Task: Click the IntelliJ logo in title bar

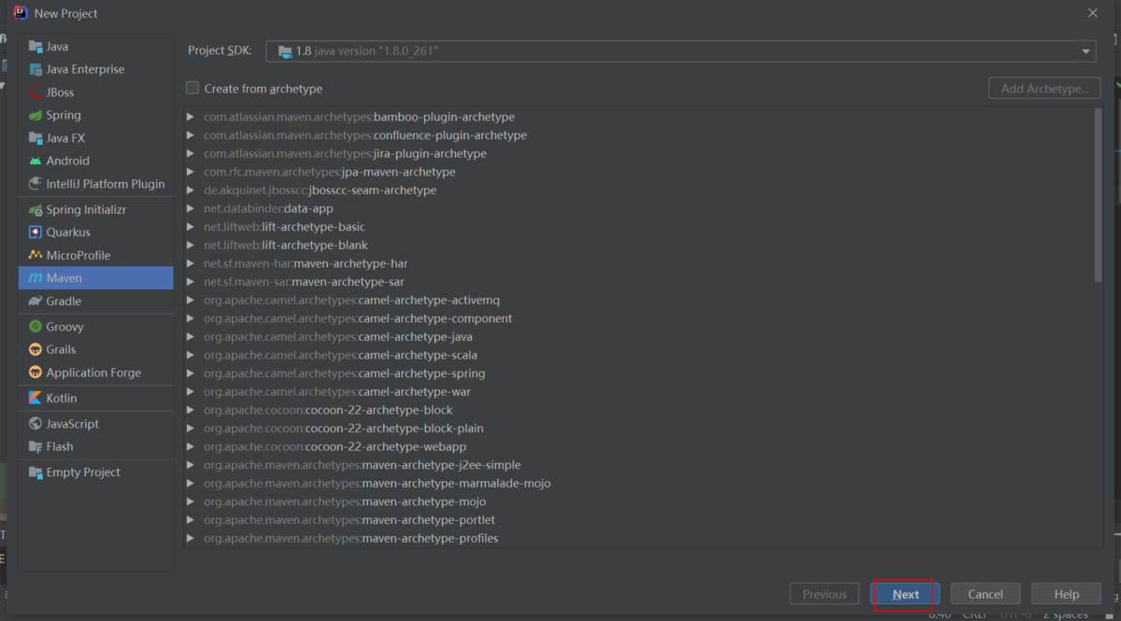Action: point(20,13)
